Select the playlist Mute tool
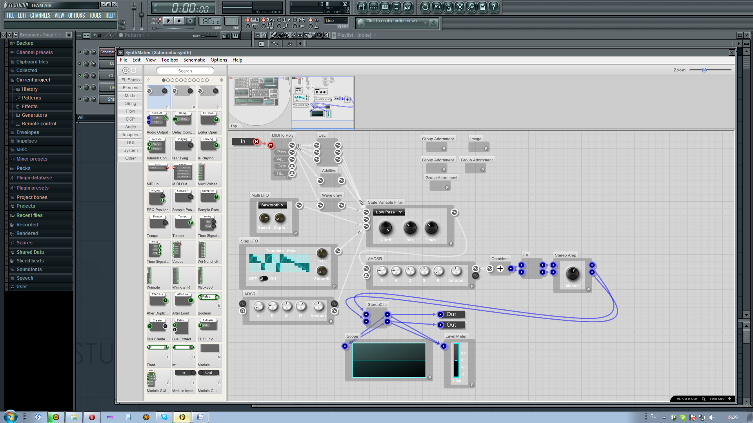This screenshot has height=423, width=753. (293, 35)
